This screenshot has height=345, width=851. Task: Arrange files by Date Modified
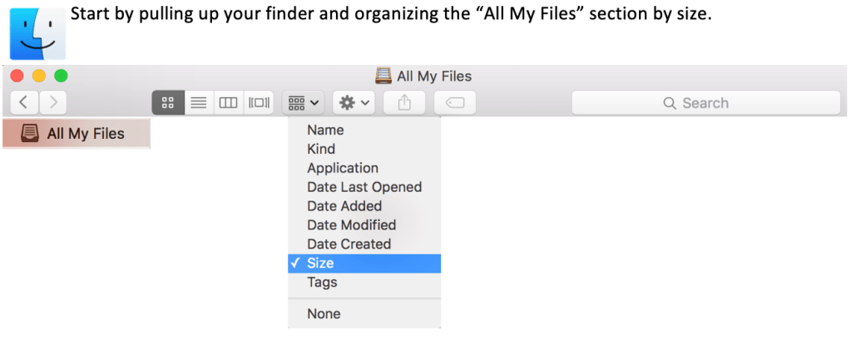click(x=351, y=224)
